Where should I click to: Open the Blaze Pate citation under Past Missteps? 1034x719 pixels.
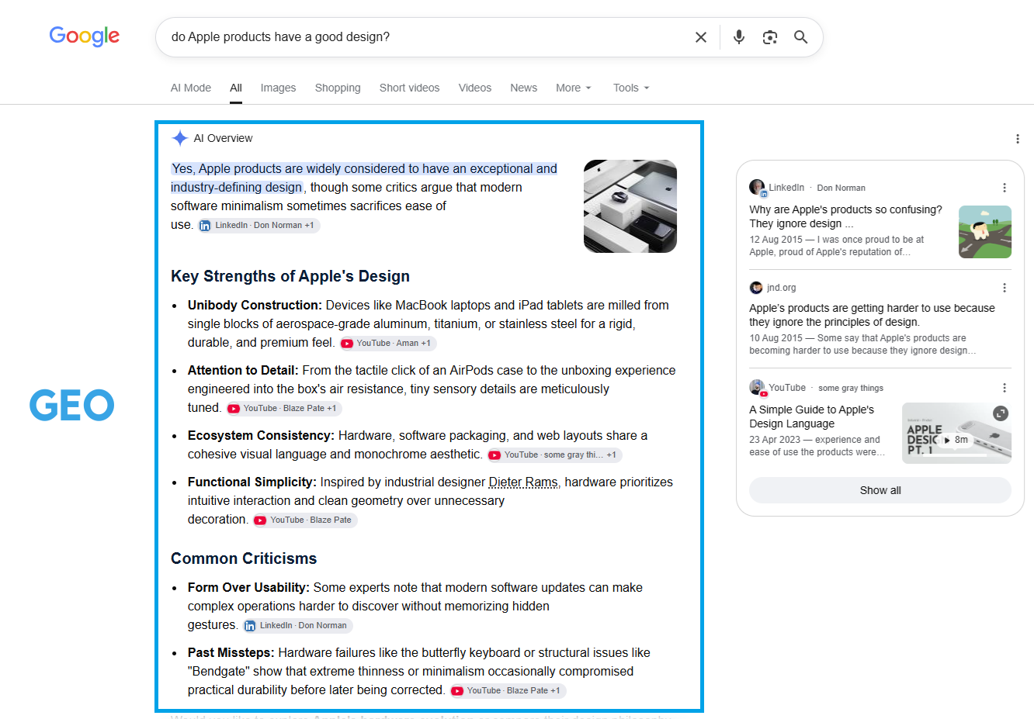[507, 691]
